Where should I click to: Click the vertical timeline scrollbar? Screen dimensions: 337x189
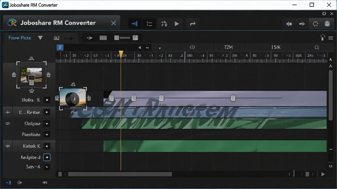click(x=330, y=95)
